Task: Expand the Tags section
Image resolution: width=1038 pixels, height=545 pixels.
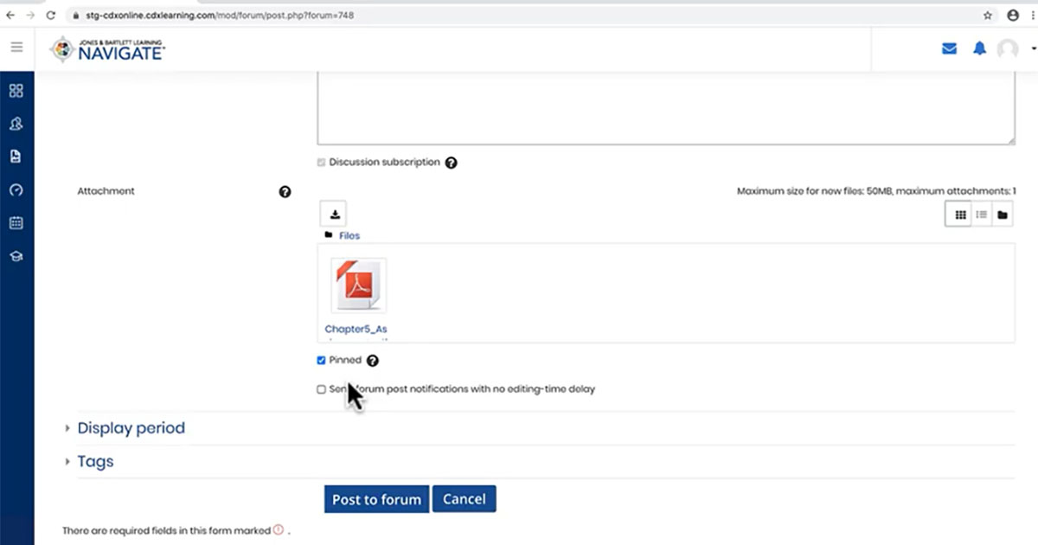Action: click(95, 462)
